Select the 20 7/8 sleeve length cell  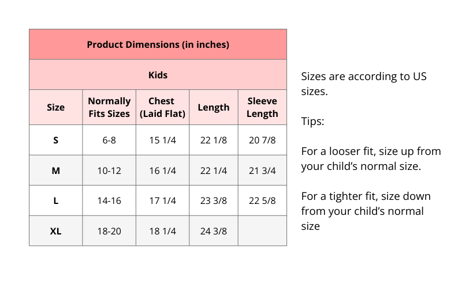tap(262, 140)
